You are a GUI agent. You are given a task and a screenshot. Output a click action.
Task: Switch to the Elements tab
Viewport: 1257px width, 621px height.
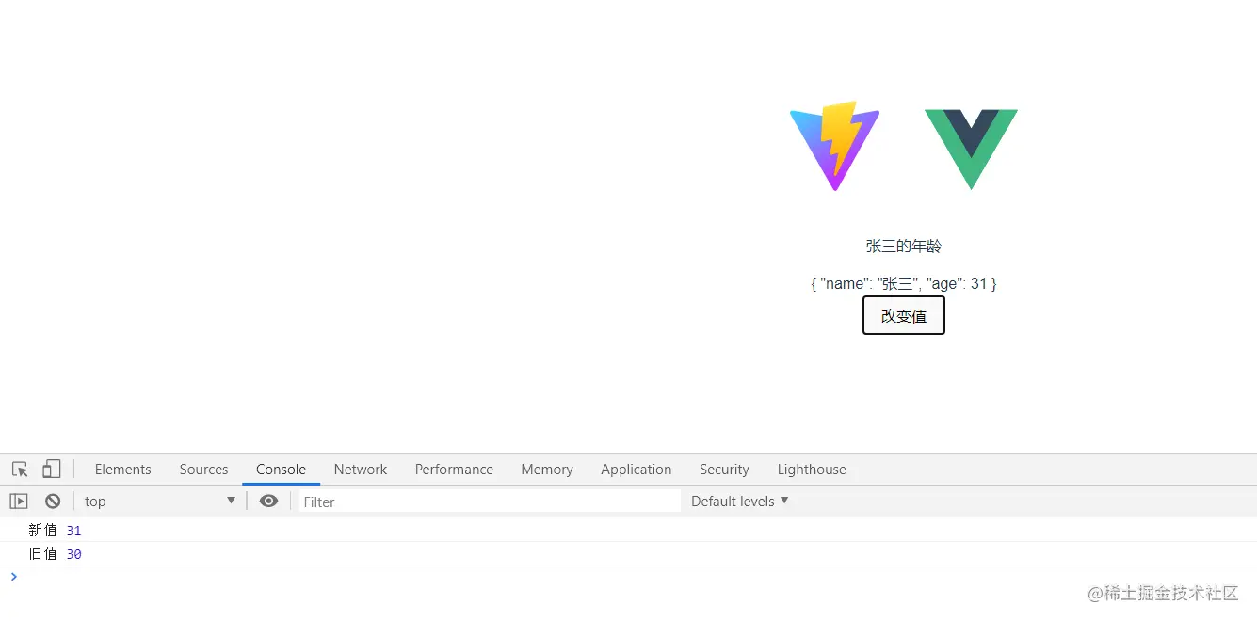(122, 469)
